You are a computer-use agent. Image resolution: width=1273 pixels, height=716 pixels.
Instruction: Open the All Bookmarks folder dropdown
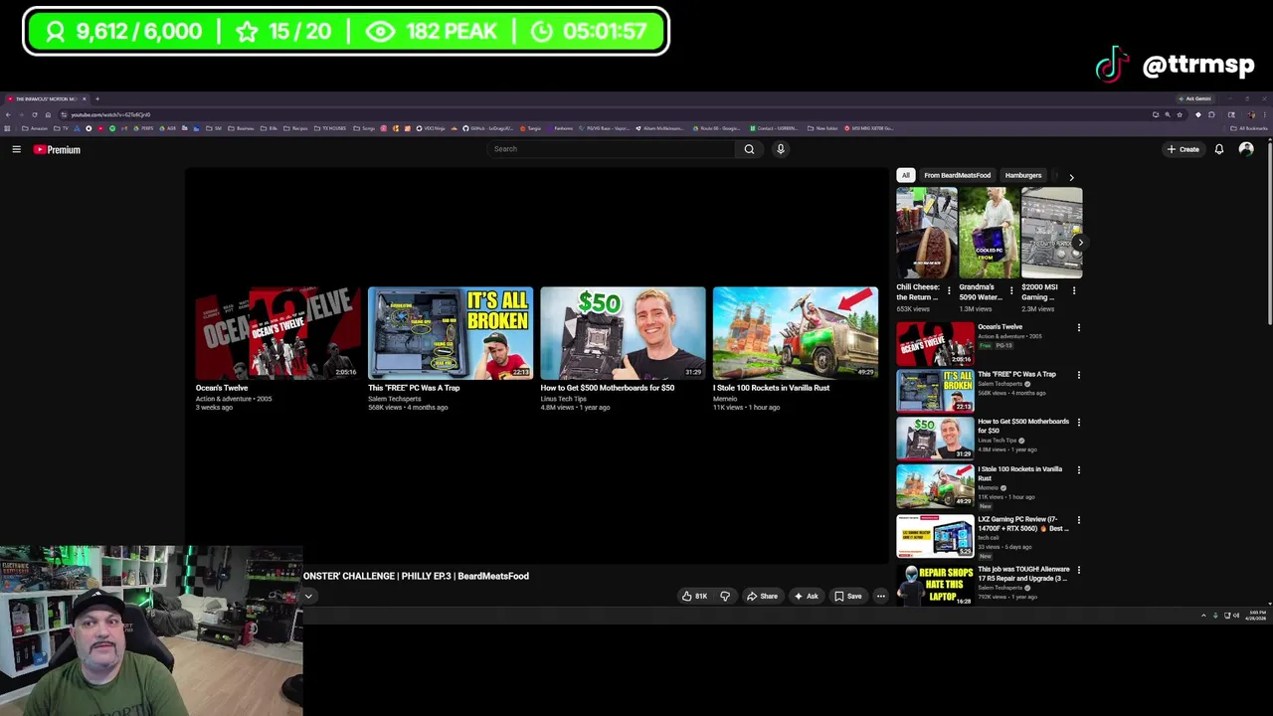(1248, 128)
